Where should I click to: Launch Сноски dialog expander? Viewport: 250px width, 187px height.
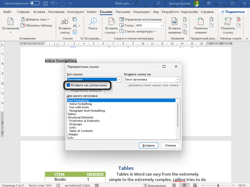82,38
